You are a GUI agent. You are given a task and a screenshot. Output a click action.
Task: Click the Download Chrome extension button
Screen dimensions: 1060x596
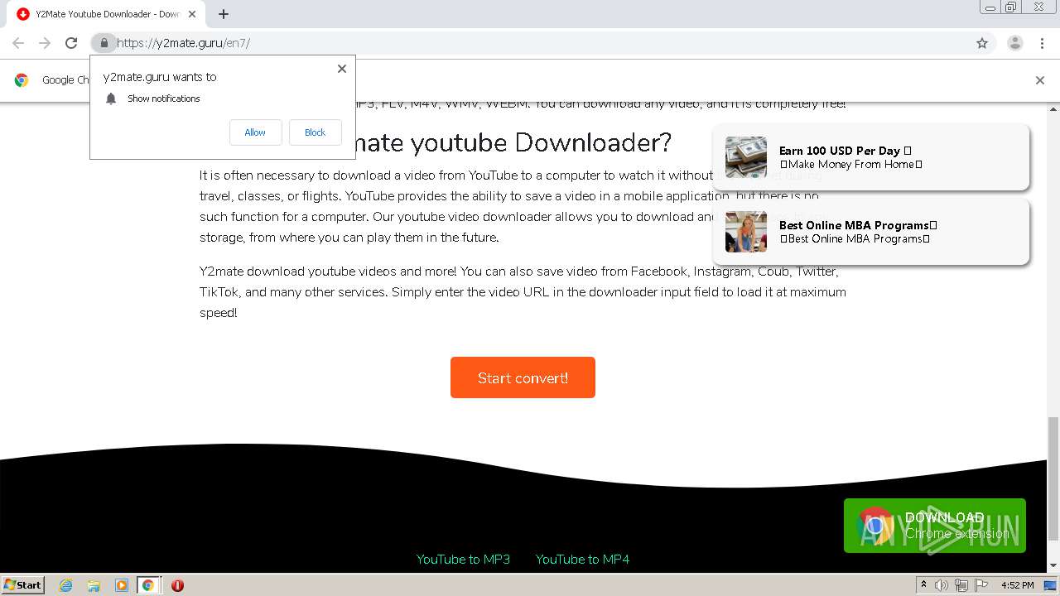pyautogui.click(x=935, y=526)
